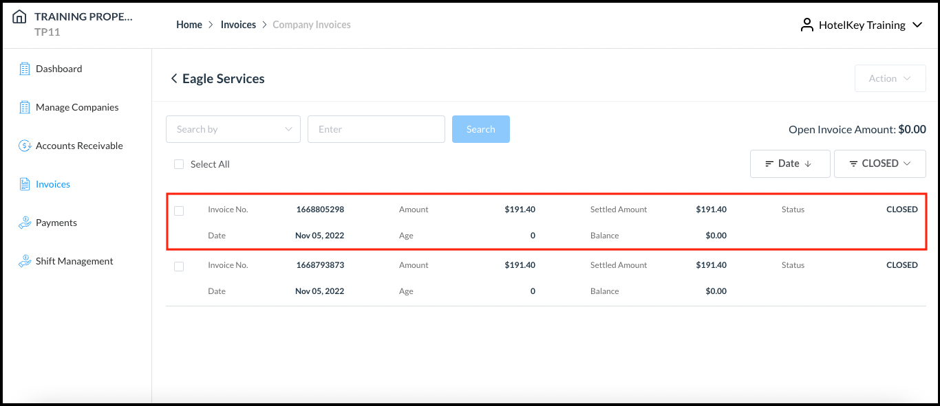Open the Search by dropdown
This screenshot has height=406, width=940.
[233, 129]
